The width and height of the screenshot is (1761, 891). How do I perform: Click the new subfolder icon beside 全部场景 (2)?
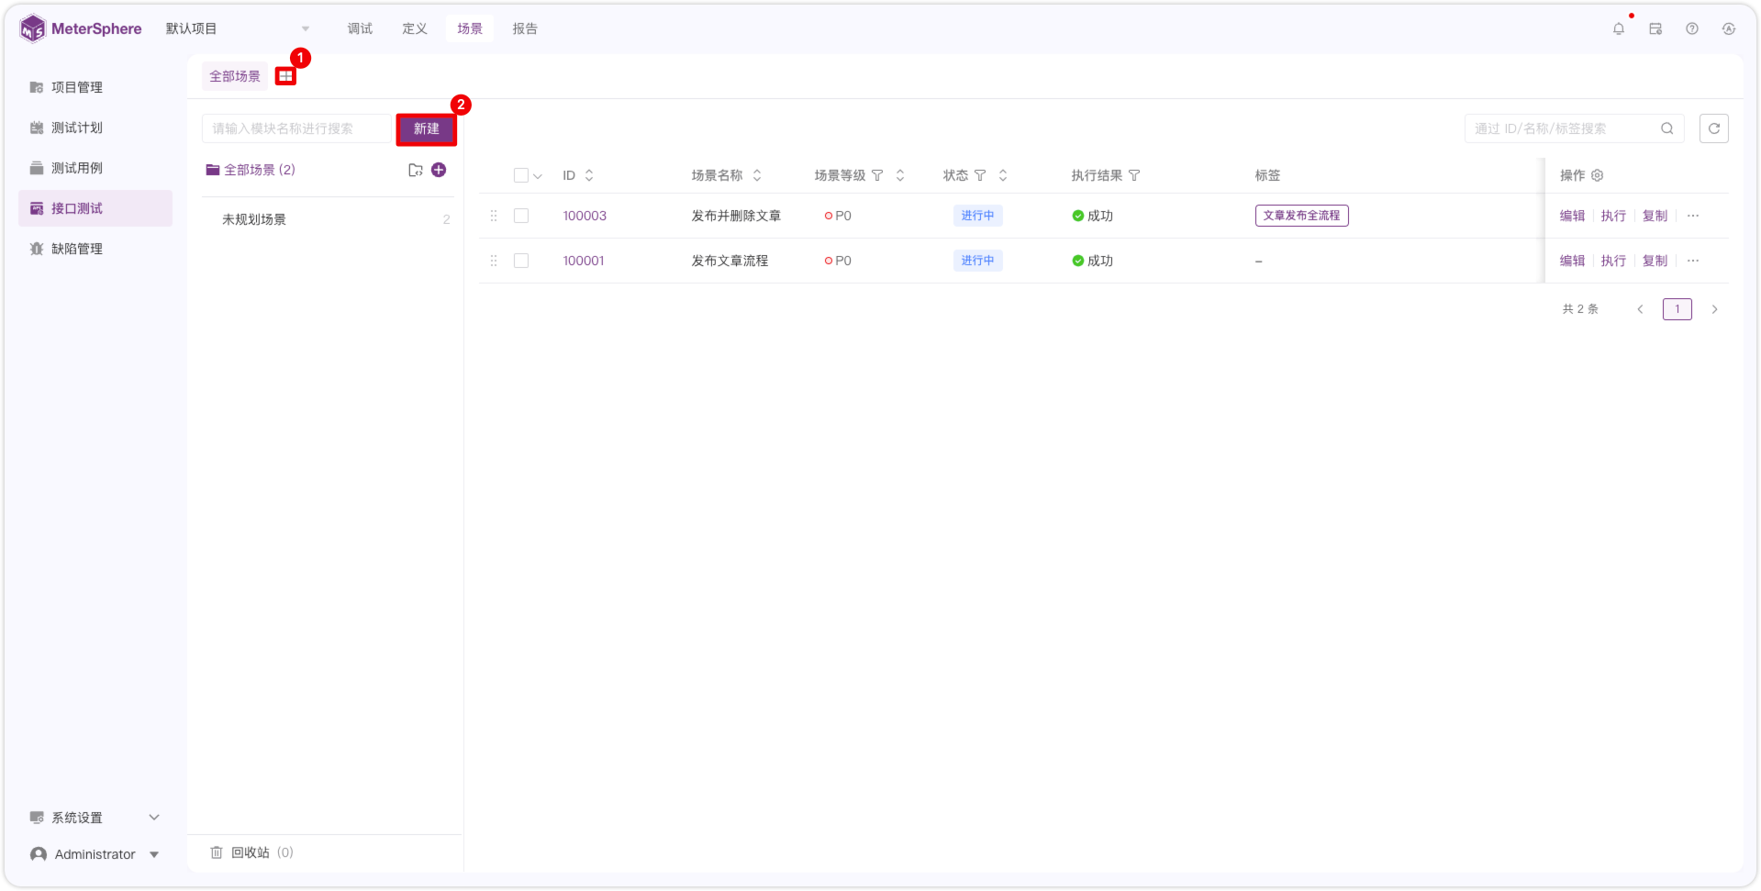[416, 170]
